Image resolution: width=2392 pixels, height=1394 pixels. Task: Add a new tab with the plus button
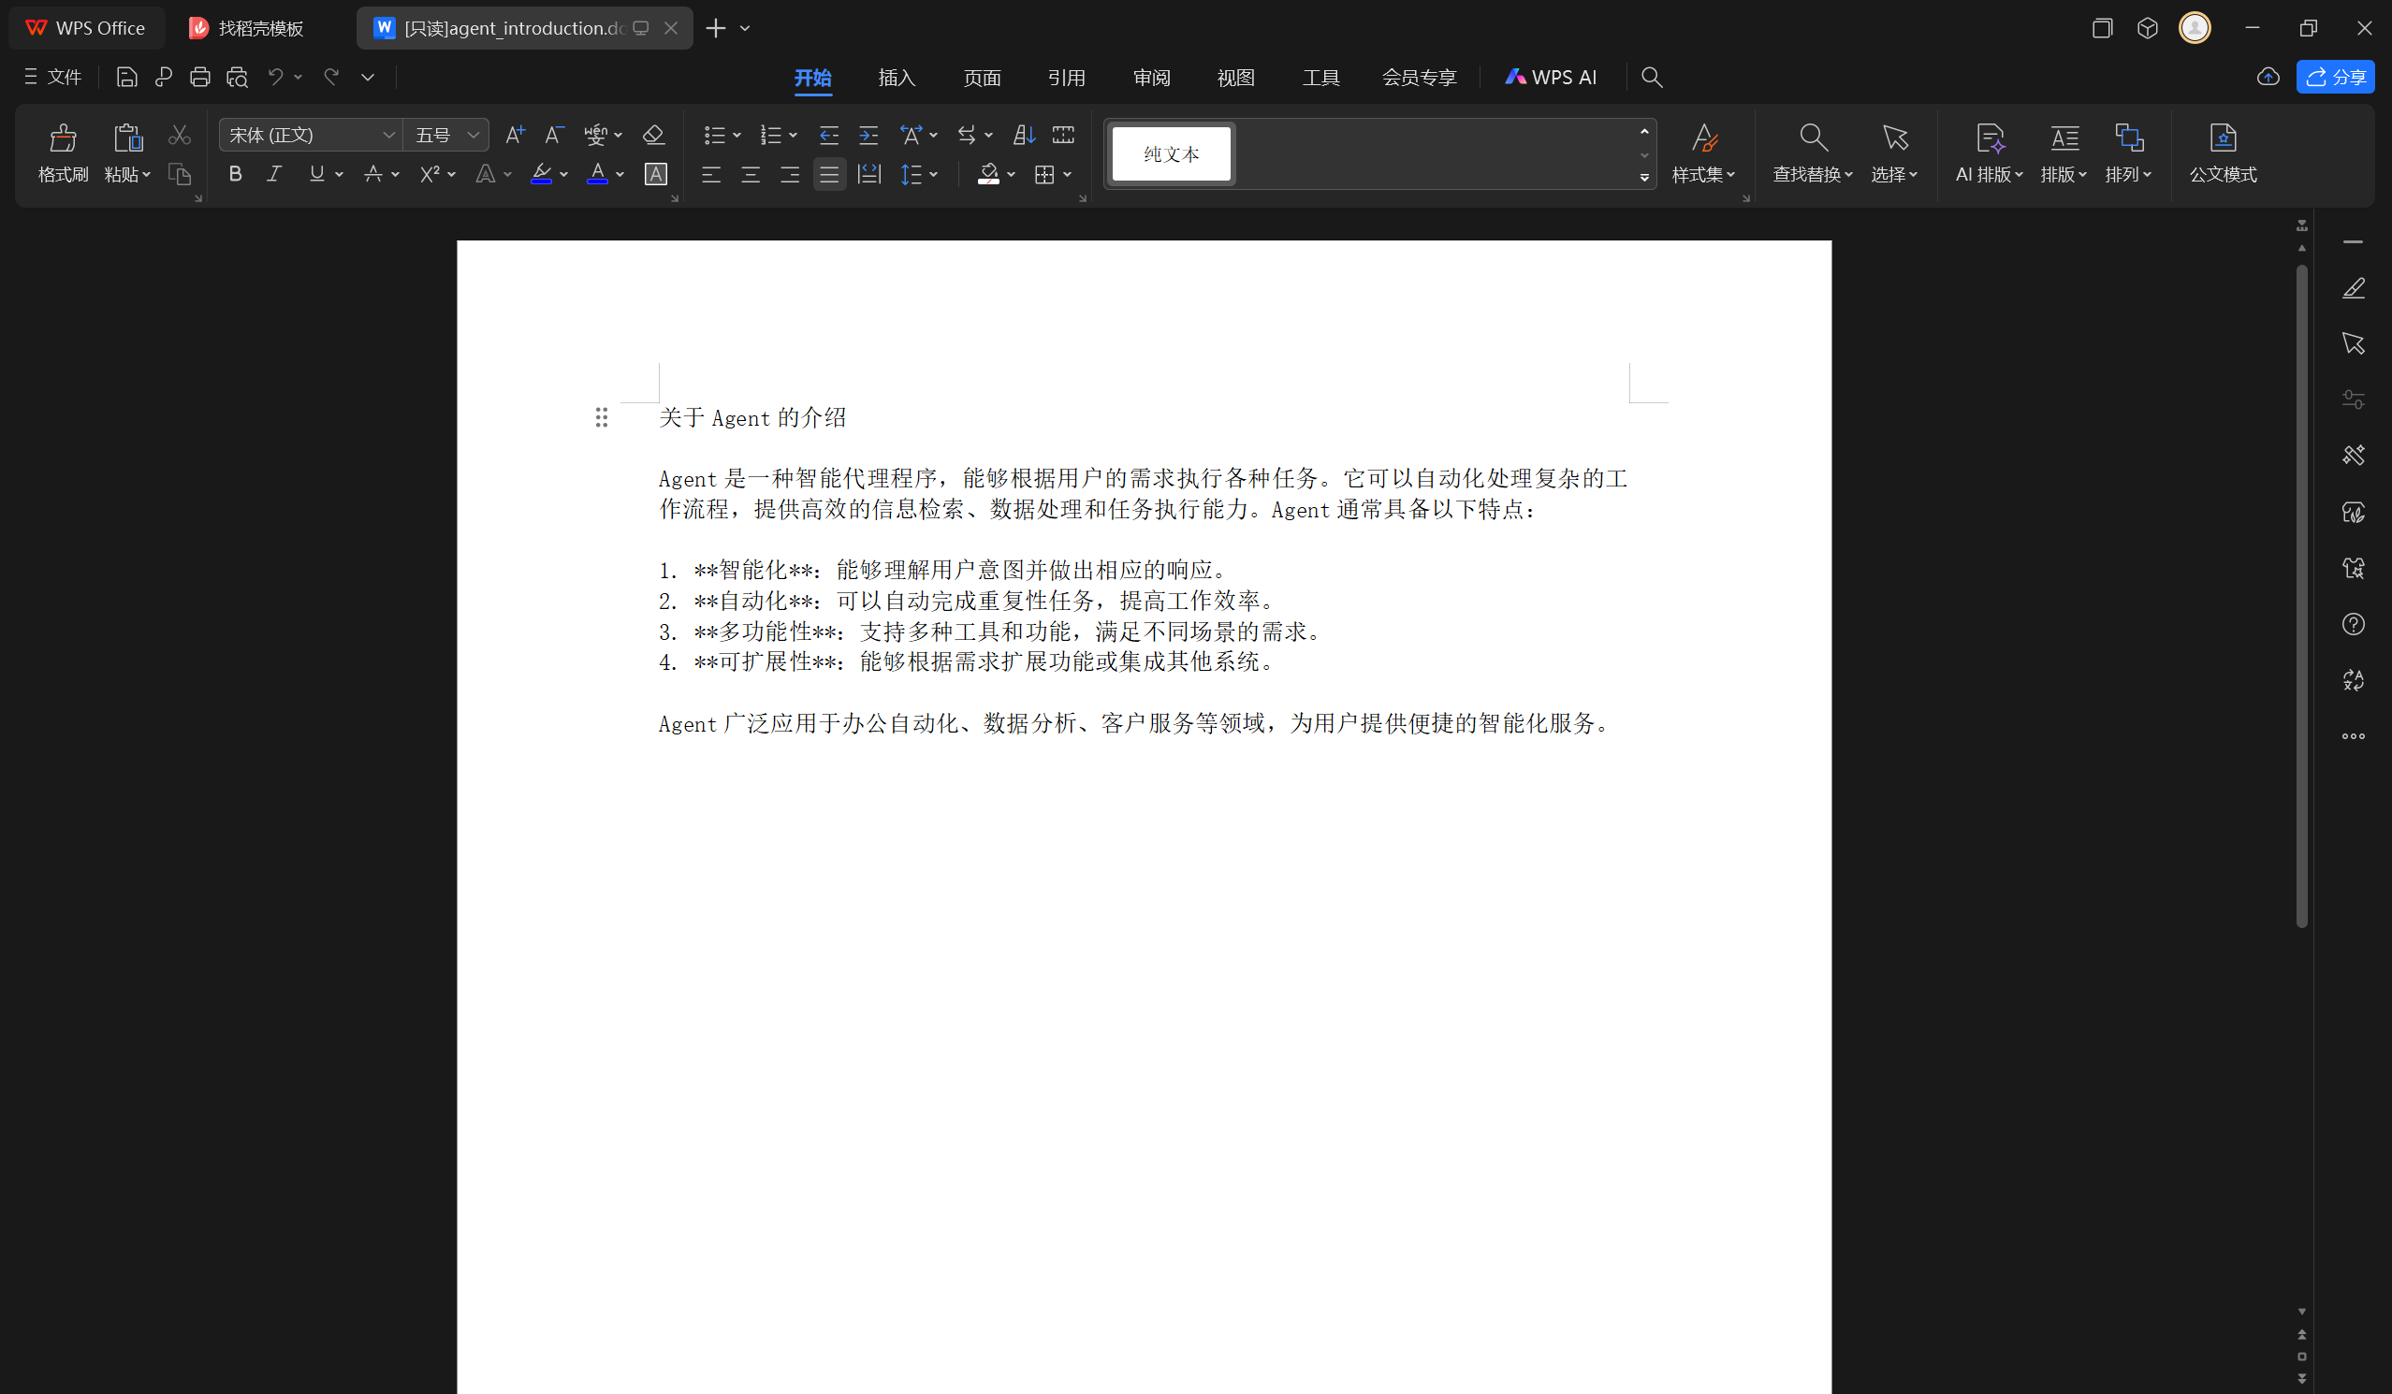coord(716,27)
